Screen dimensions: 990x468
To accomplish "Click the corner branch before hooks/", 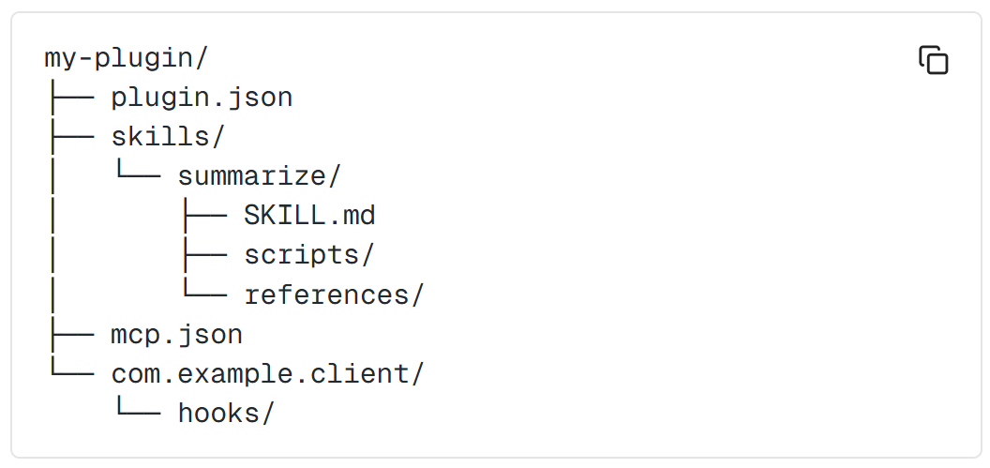I will coord(139,407).
